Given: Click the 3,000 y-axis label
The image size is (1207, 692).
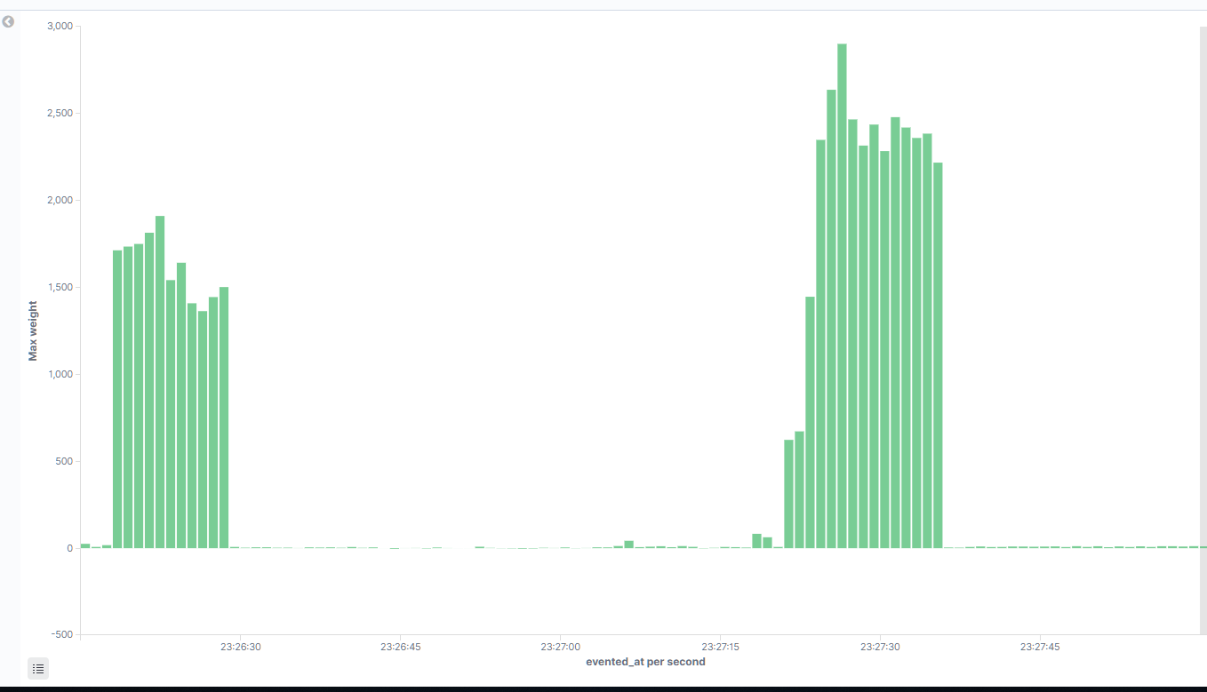Looking at the screenshot, I should pyautogui.click(x=60, y=27).
